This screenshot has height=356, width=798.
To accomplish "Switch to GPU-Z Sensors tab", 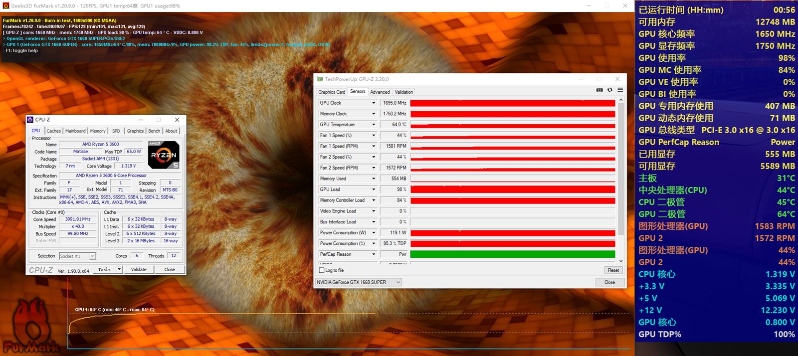I will pos(358,92).
